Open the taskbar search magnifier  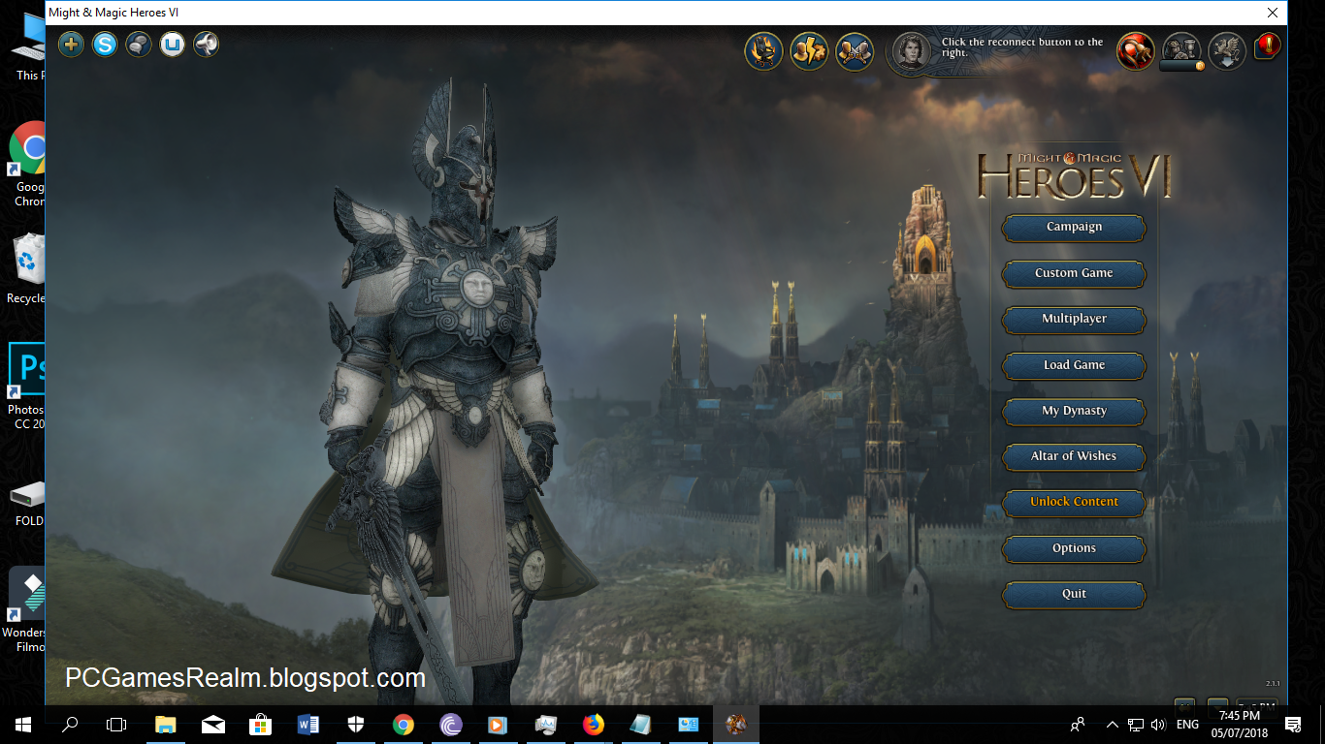coord(70,724)
